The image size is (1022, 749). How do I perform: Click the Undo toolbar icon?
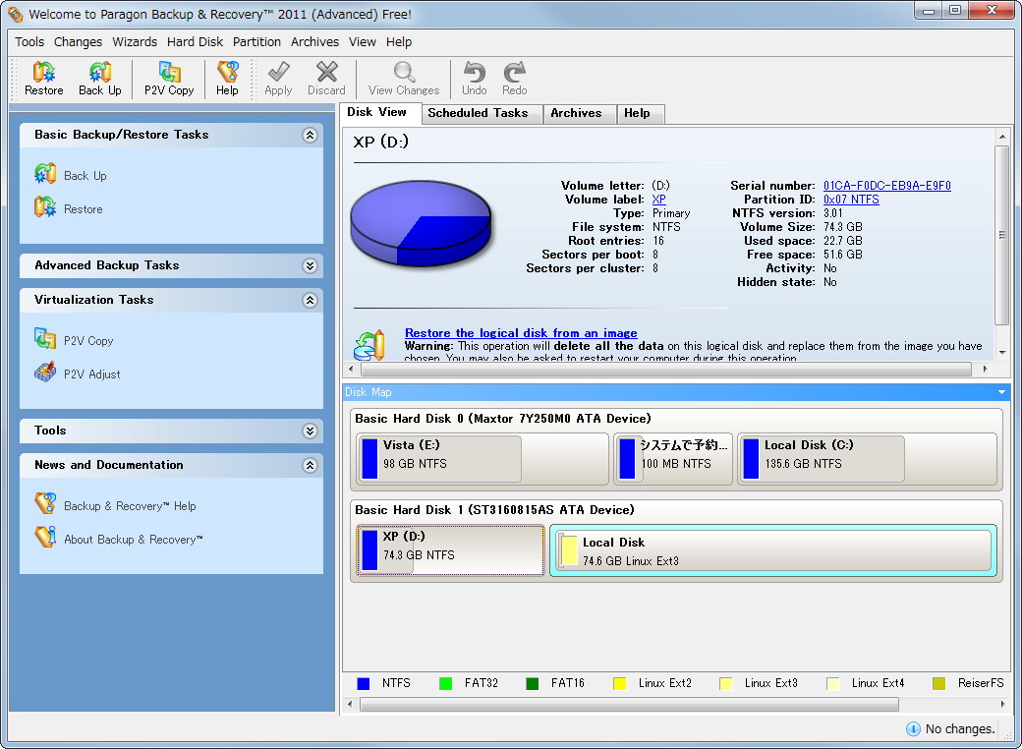tap(474, 78)
